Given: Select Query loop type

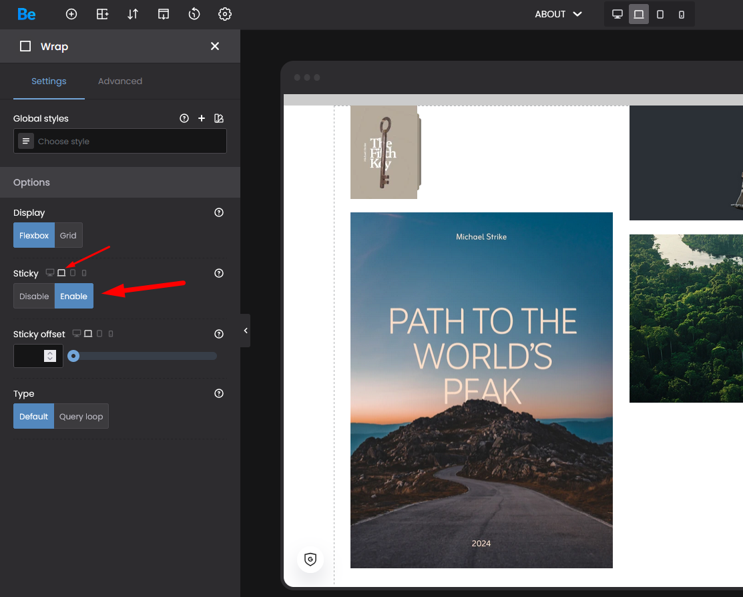Looking at the screenshot, I should tap(81, 417).
